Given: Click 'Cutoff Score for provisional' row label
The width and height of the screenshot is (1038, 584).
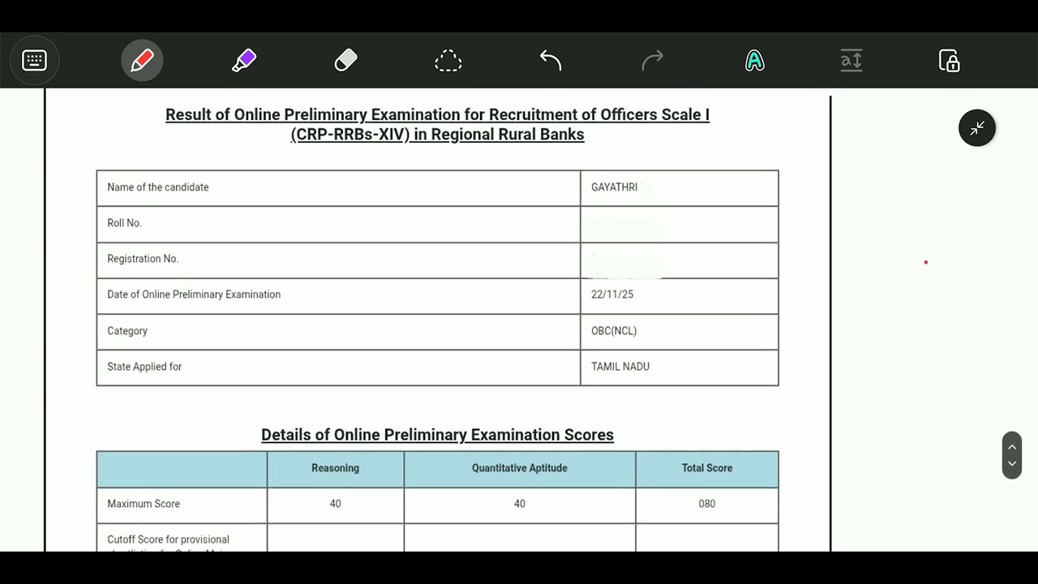Looking at the screenshot, I should (x=168, y=539).
